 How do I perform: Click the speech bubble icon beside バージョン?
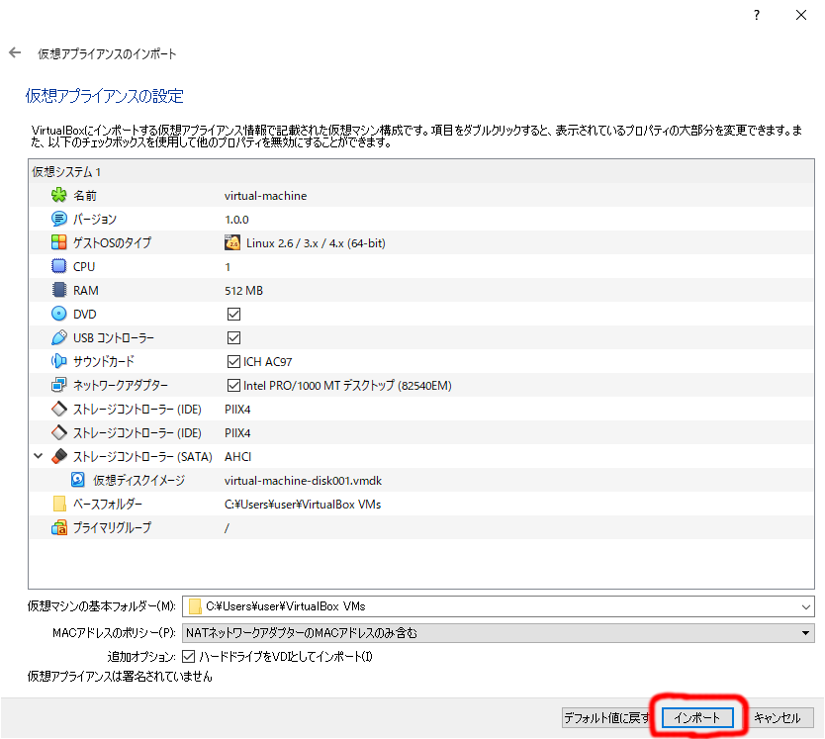coord(59,219)
